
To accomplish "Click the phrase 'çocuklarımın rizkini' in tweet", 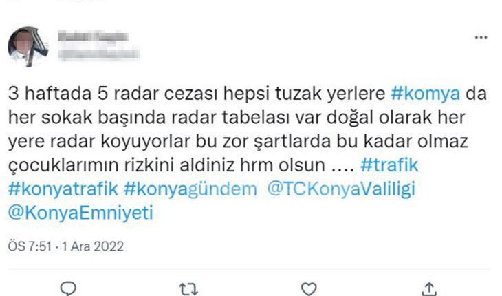I will coord(91,166).
